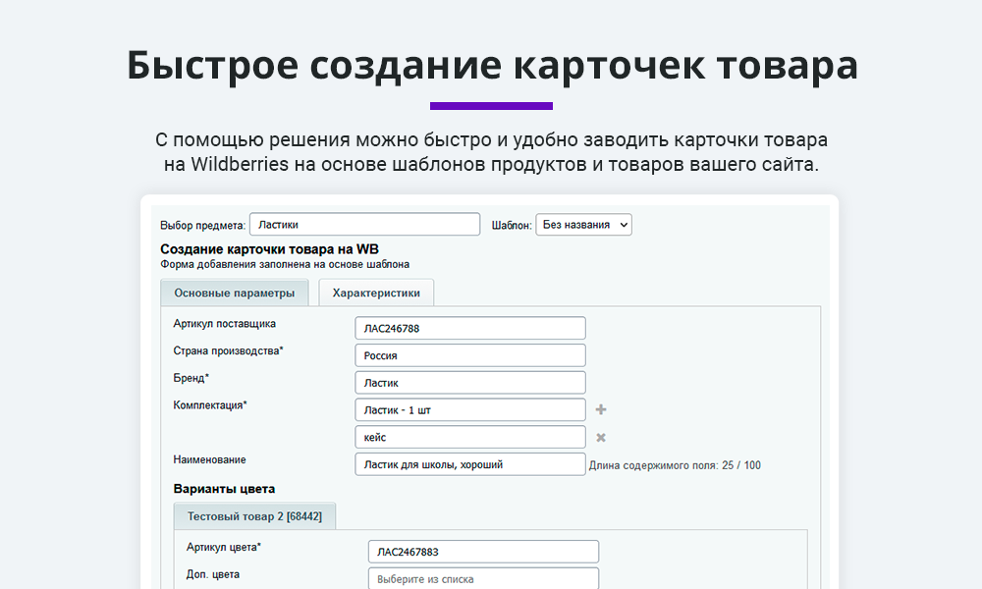Open the 'Тестовый товар 2 [68442]' color tab
982x589 pixels.
(x=254, y=516)
